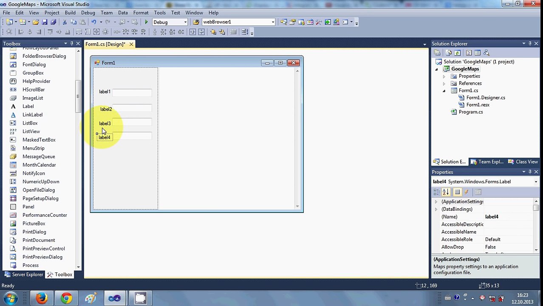Image resolution: width=543 pixels, height=306 pixels.
Task: Open the Format menu
Action: point(141,13)
